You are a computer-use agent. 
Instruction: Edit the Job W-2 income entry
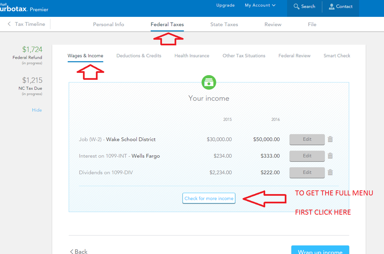[x=307, y=139]
